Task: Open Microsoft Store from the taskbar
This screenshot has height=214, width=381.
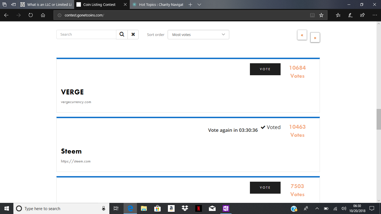Action: (x=157, y=208)
